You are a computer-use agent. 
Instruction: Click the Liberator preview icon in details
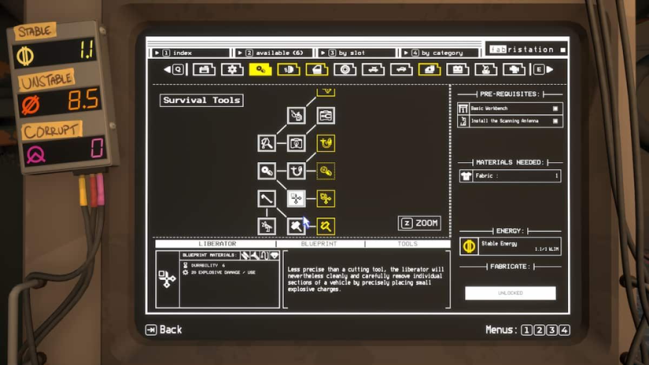tap(167, 279)
